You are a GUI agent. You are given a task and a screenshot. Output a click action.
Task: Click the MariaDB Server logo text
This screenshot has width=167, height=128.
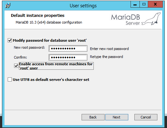point(125,20)
